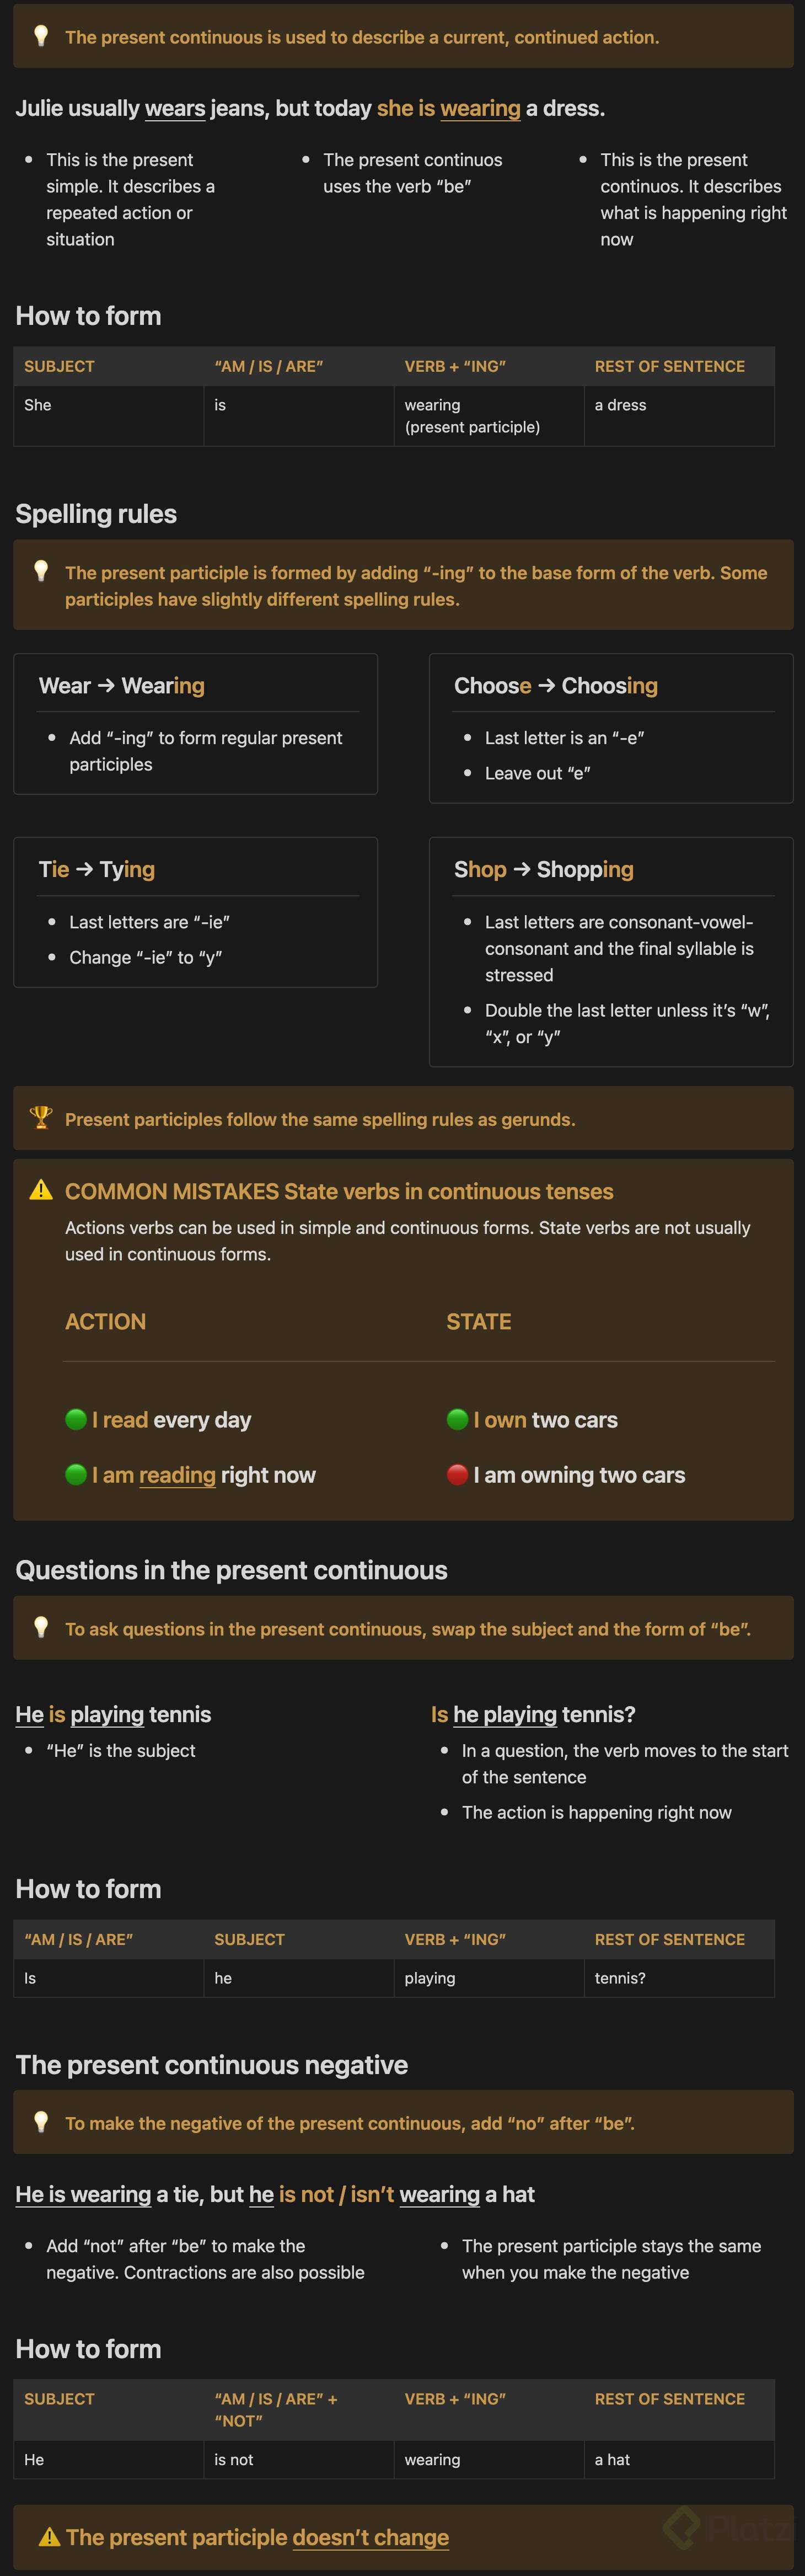Screen dimensions: 805x2576
Task: Click the green circle beside "I own two cars"
Action: point(457,1419)
